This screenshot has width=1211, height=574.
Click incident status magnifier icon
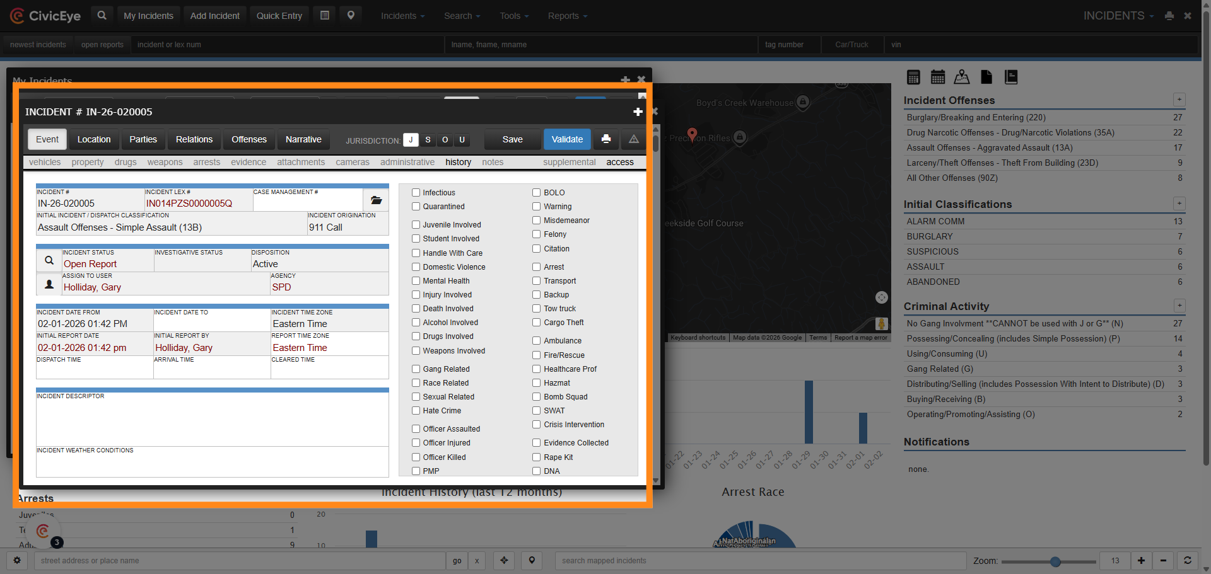tap(49, 260)
